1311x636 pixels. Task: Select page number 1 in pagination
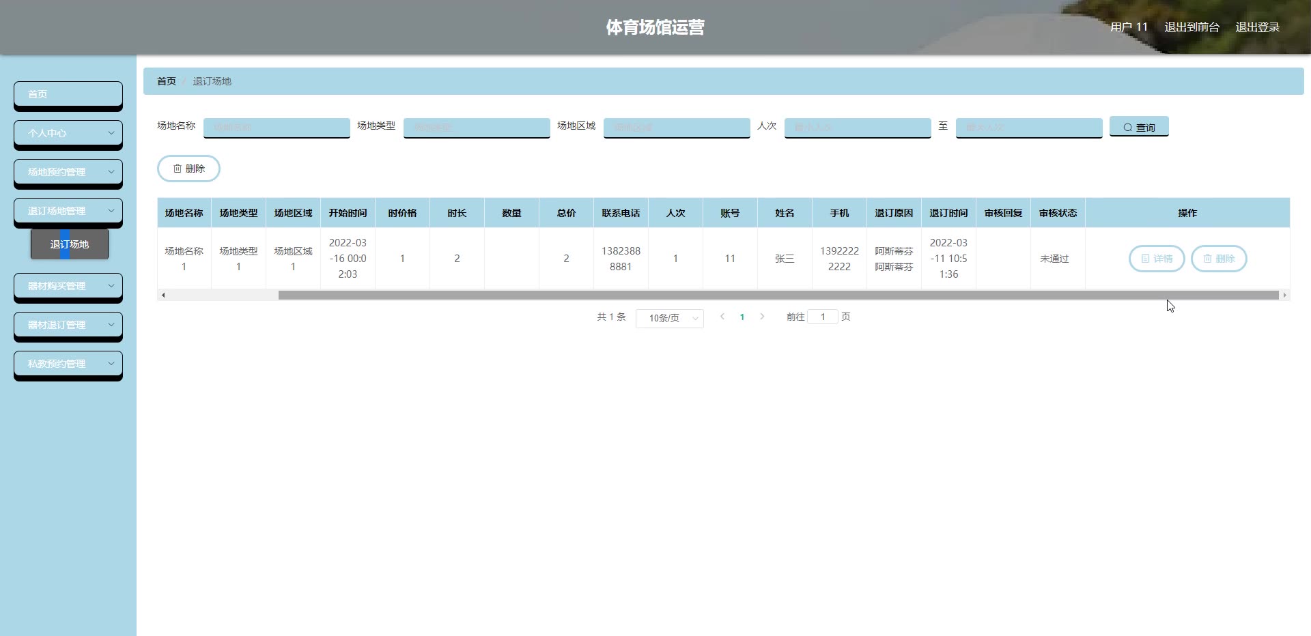coord(742,317)
